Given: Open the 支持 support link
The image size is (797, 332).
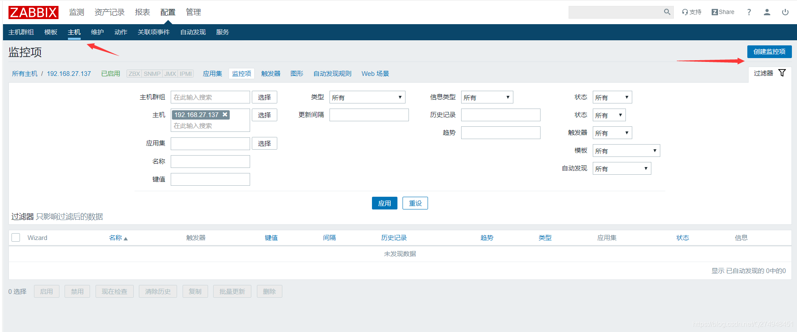Looking at the screenshot, I should tap(692, 12).
